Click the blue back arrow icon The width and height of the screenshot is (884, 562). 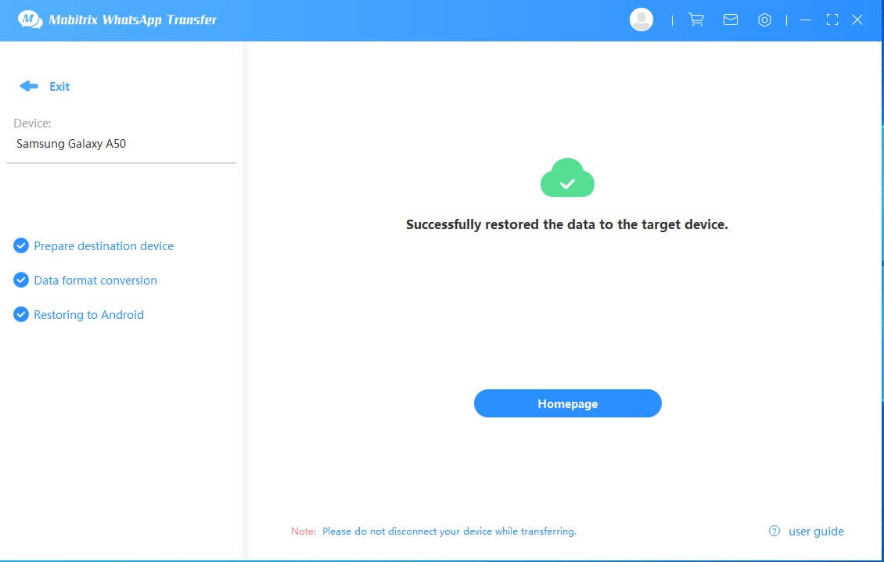tap(28, 86)
